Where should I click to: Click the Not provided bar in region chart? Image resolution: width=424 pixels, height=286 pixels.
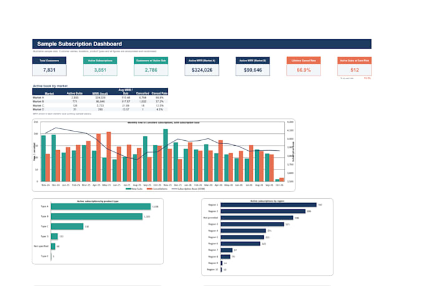[x=257, y=218]
